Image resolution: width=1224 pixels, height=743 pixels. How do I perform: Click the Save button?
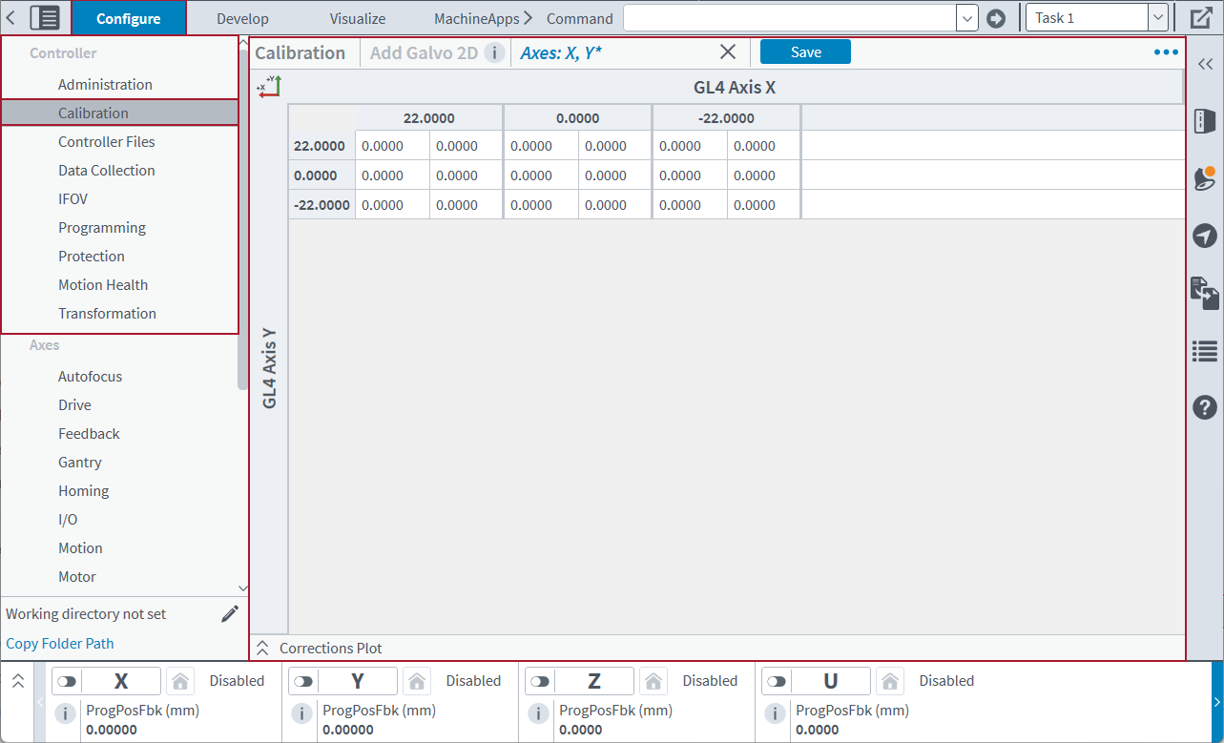[805, 52]
